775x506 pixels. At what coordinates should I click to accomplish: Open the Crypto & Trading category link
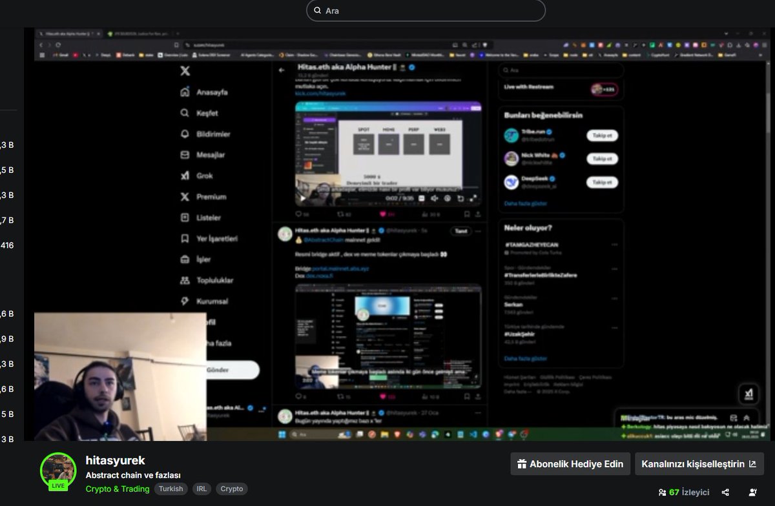[x=118, y=489]
